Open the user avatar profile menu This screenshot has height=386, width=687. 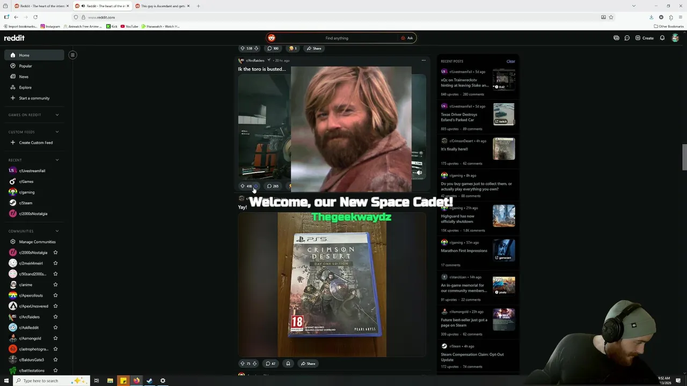pyautogui.click(x=676, y=38)
